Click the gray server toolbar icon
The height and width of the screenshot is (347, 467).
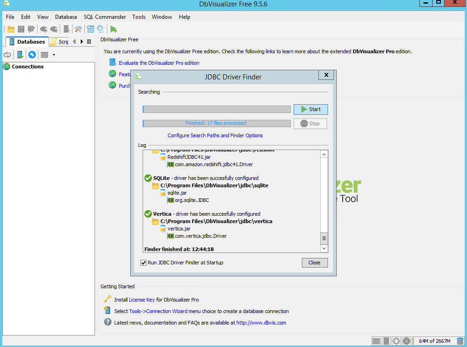(x=67, y=29)
